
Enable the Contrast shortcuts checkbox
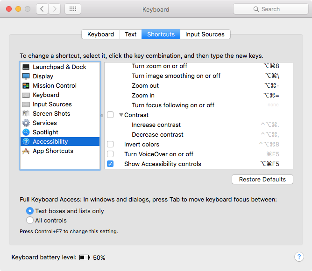coord(110,115)
